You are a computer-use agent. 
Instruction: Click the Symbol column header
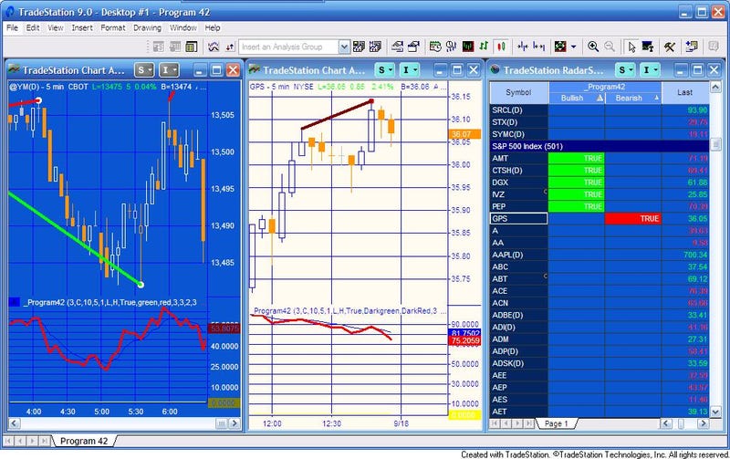click(518, 92)
